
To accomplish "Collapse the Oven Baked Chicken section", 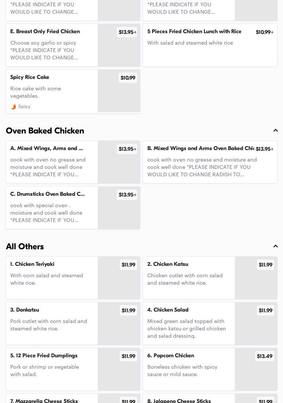I will coord(276,131).
